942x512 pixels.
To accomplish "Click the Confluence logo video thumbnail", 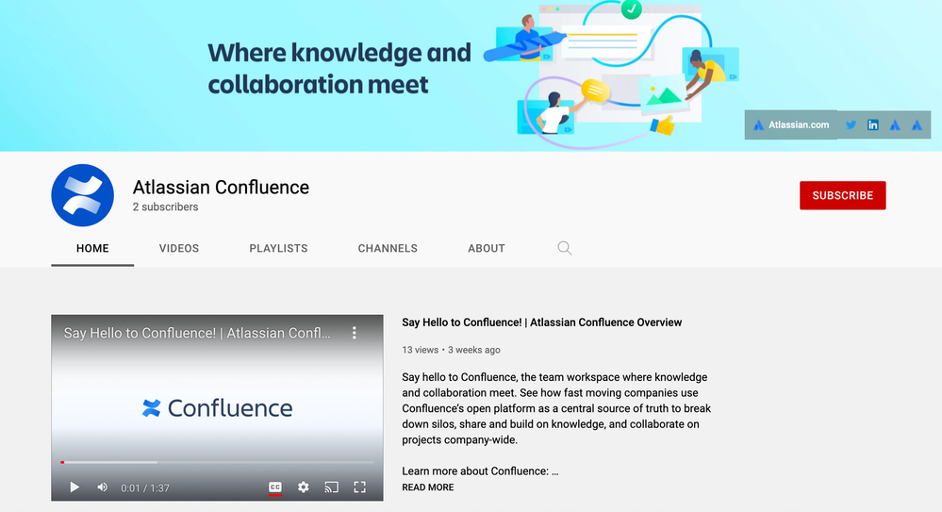I will coord(217,408).
